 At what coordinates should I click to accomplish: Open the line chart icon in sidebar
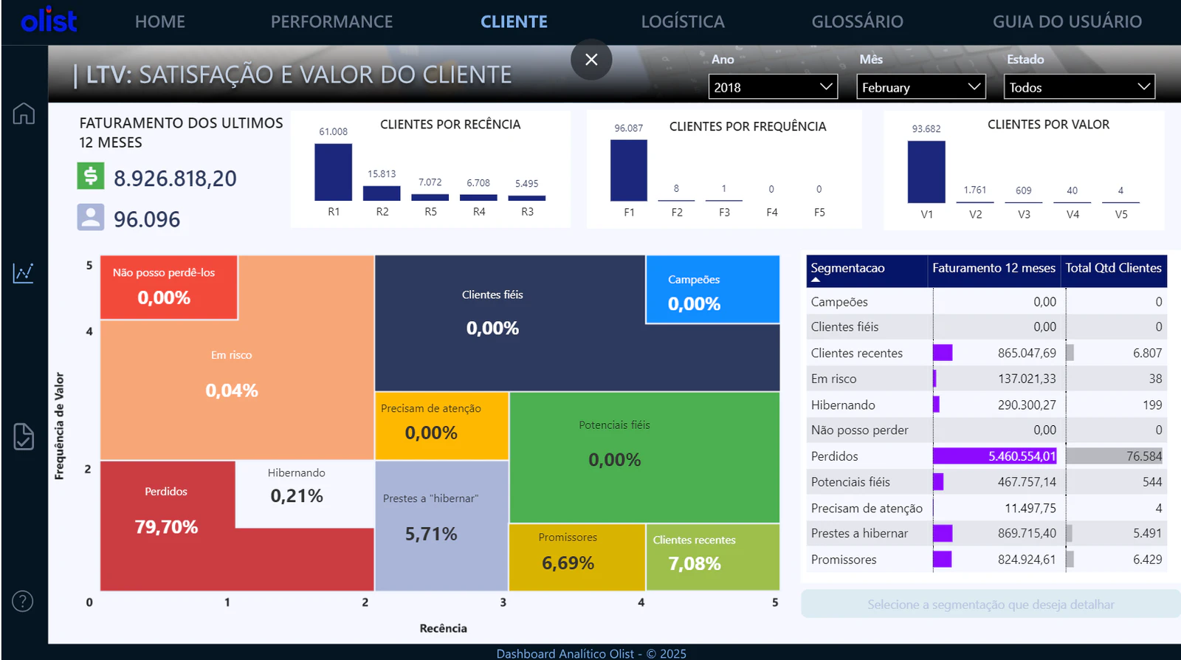point(24,272)
